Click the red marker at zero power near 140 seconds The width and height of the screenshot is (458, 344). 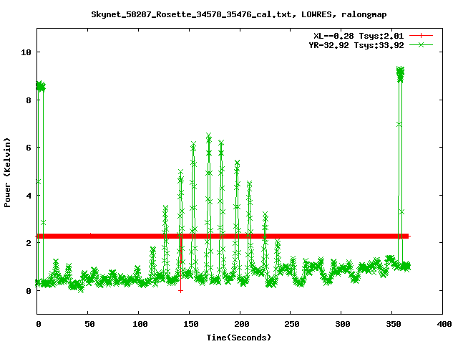[x=180, y=291]
